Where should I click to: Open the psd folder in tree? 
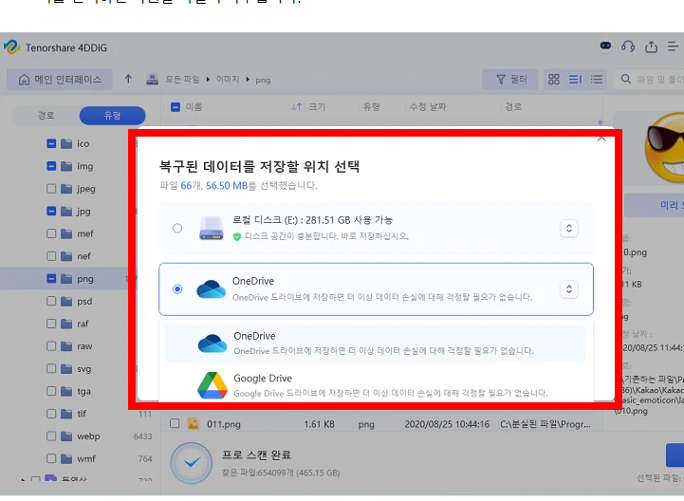tap(84, 301)
